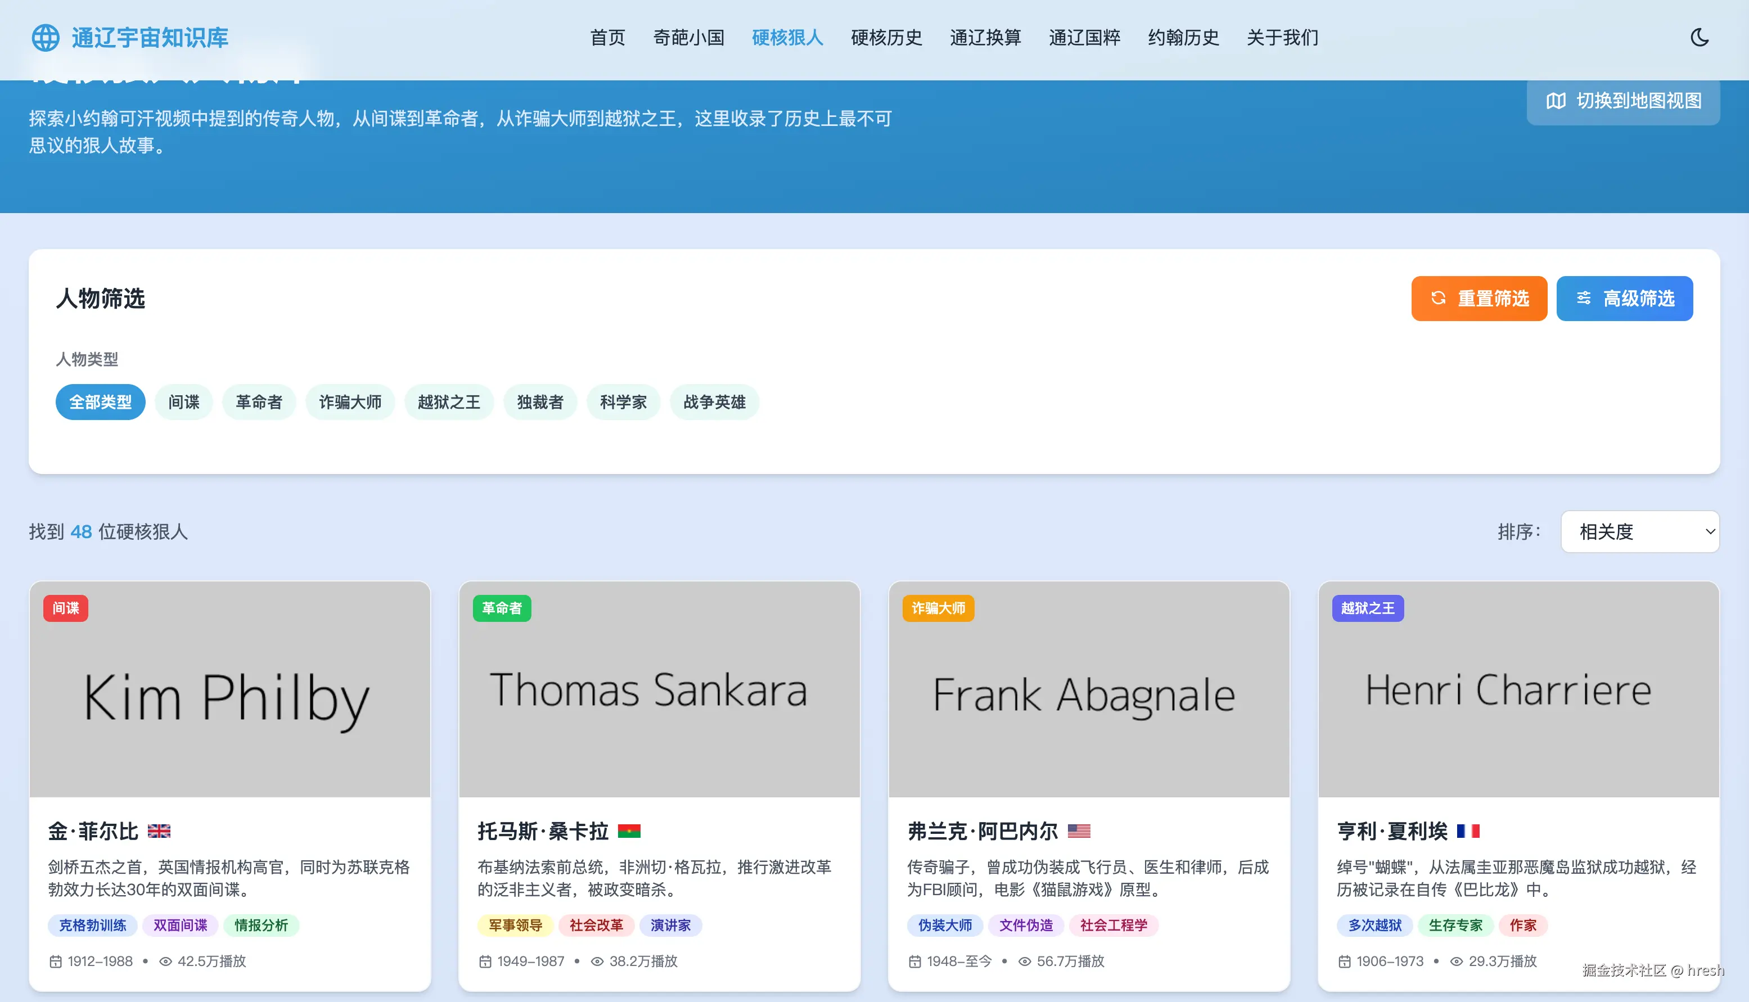
Task: Click the calendar icon on Kim Philby card
Action: click(56, 961)
